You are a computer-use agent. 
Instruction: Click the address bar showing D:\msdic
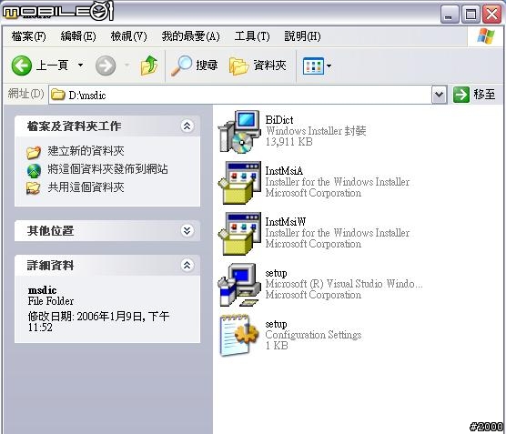(240, 95)
